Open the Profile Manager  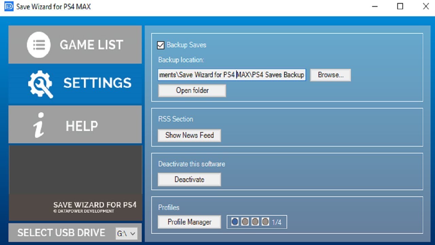(x=189, y=222)
